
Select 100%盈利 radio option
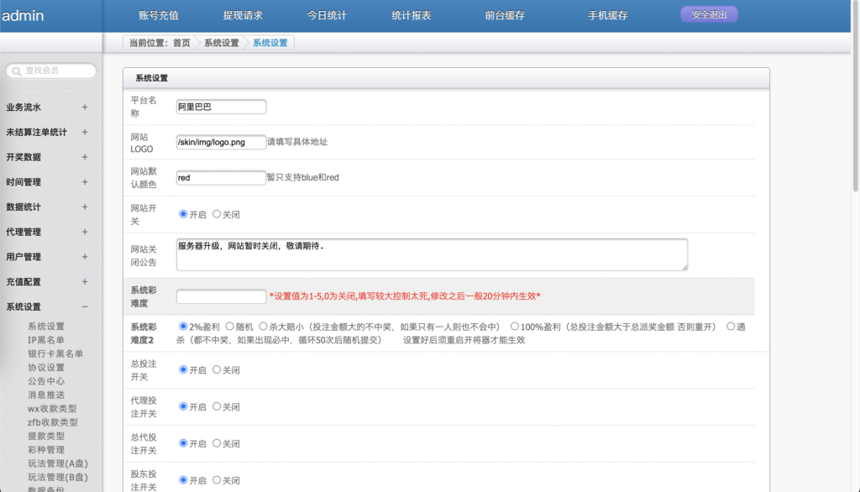click(x=515, y=327)
